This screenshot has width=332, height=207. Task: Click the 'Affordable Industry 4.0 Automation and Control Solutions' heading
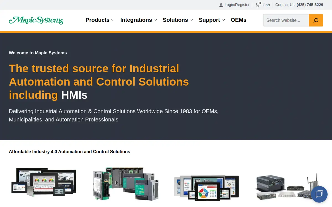(x=69, y=152)
